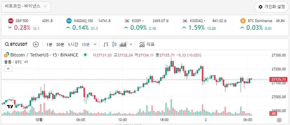The image size is (290, 125).
Task: Click the BTC Dominance value 49.84
Action: click(280, 21)
